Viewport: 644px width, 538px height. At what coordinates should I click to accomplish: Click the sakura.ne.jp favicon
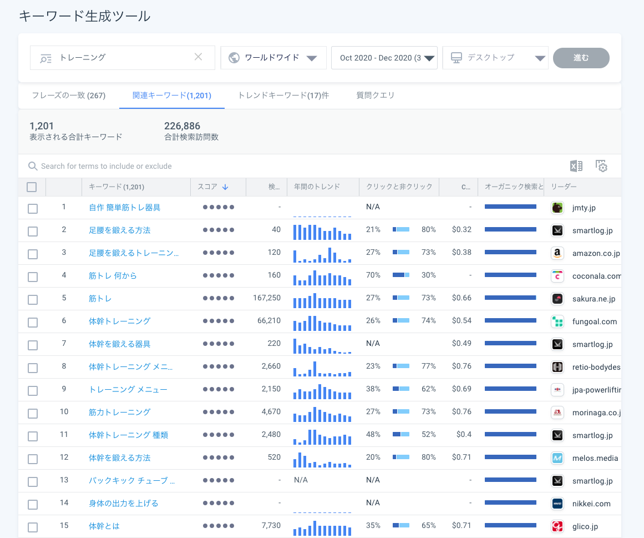pyautogui.click(x=557, y=299)
